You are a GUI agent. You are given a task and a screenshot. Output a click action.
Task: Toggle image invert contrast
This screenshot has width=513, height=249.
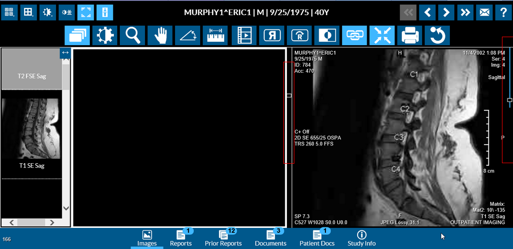327,36
